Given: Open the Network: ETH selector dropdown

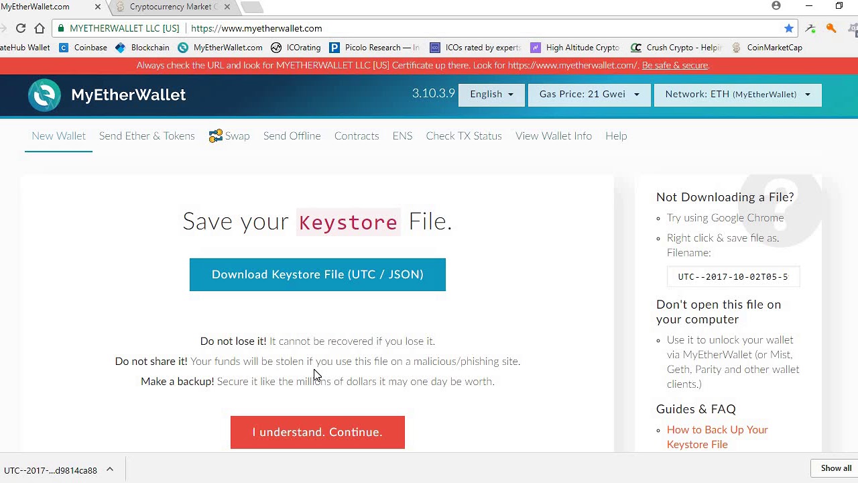Looking at the screenshot, I should 737,95.
